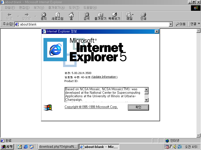The width and height of the screenshot is (201, 150).
Task: Click the Product ID label
Action: tap(71, 81)
